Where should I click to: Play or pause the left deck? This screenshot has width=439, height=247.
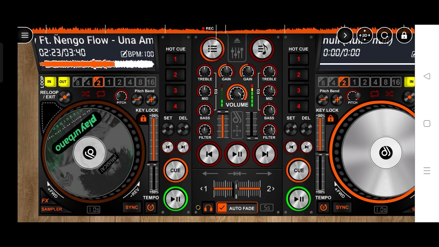point(175,199)
